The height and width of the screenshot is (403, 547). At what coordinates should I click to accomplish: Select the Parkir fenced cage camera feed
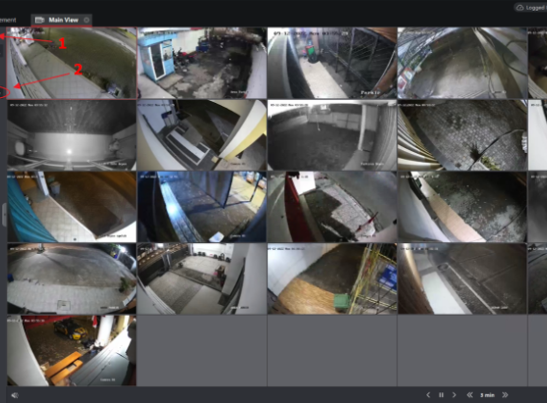pos(332,63)
